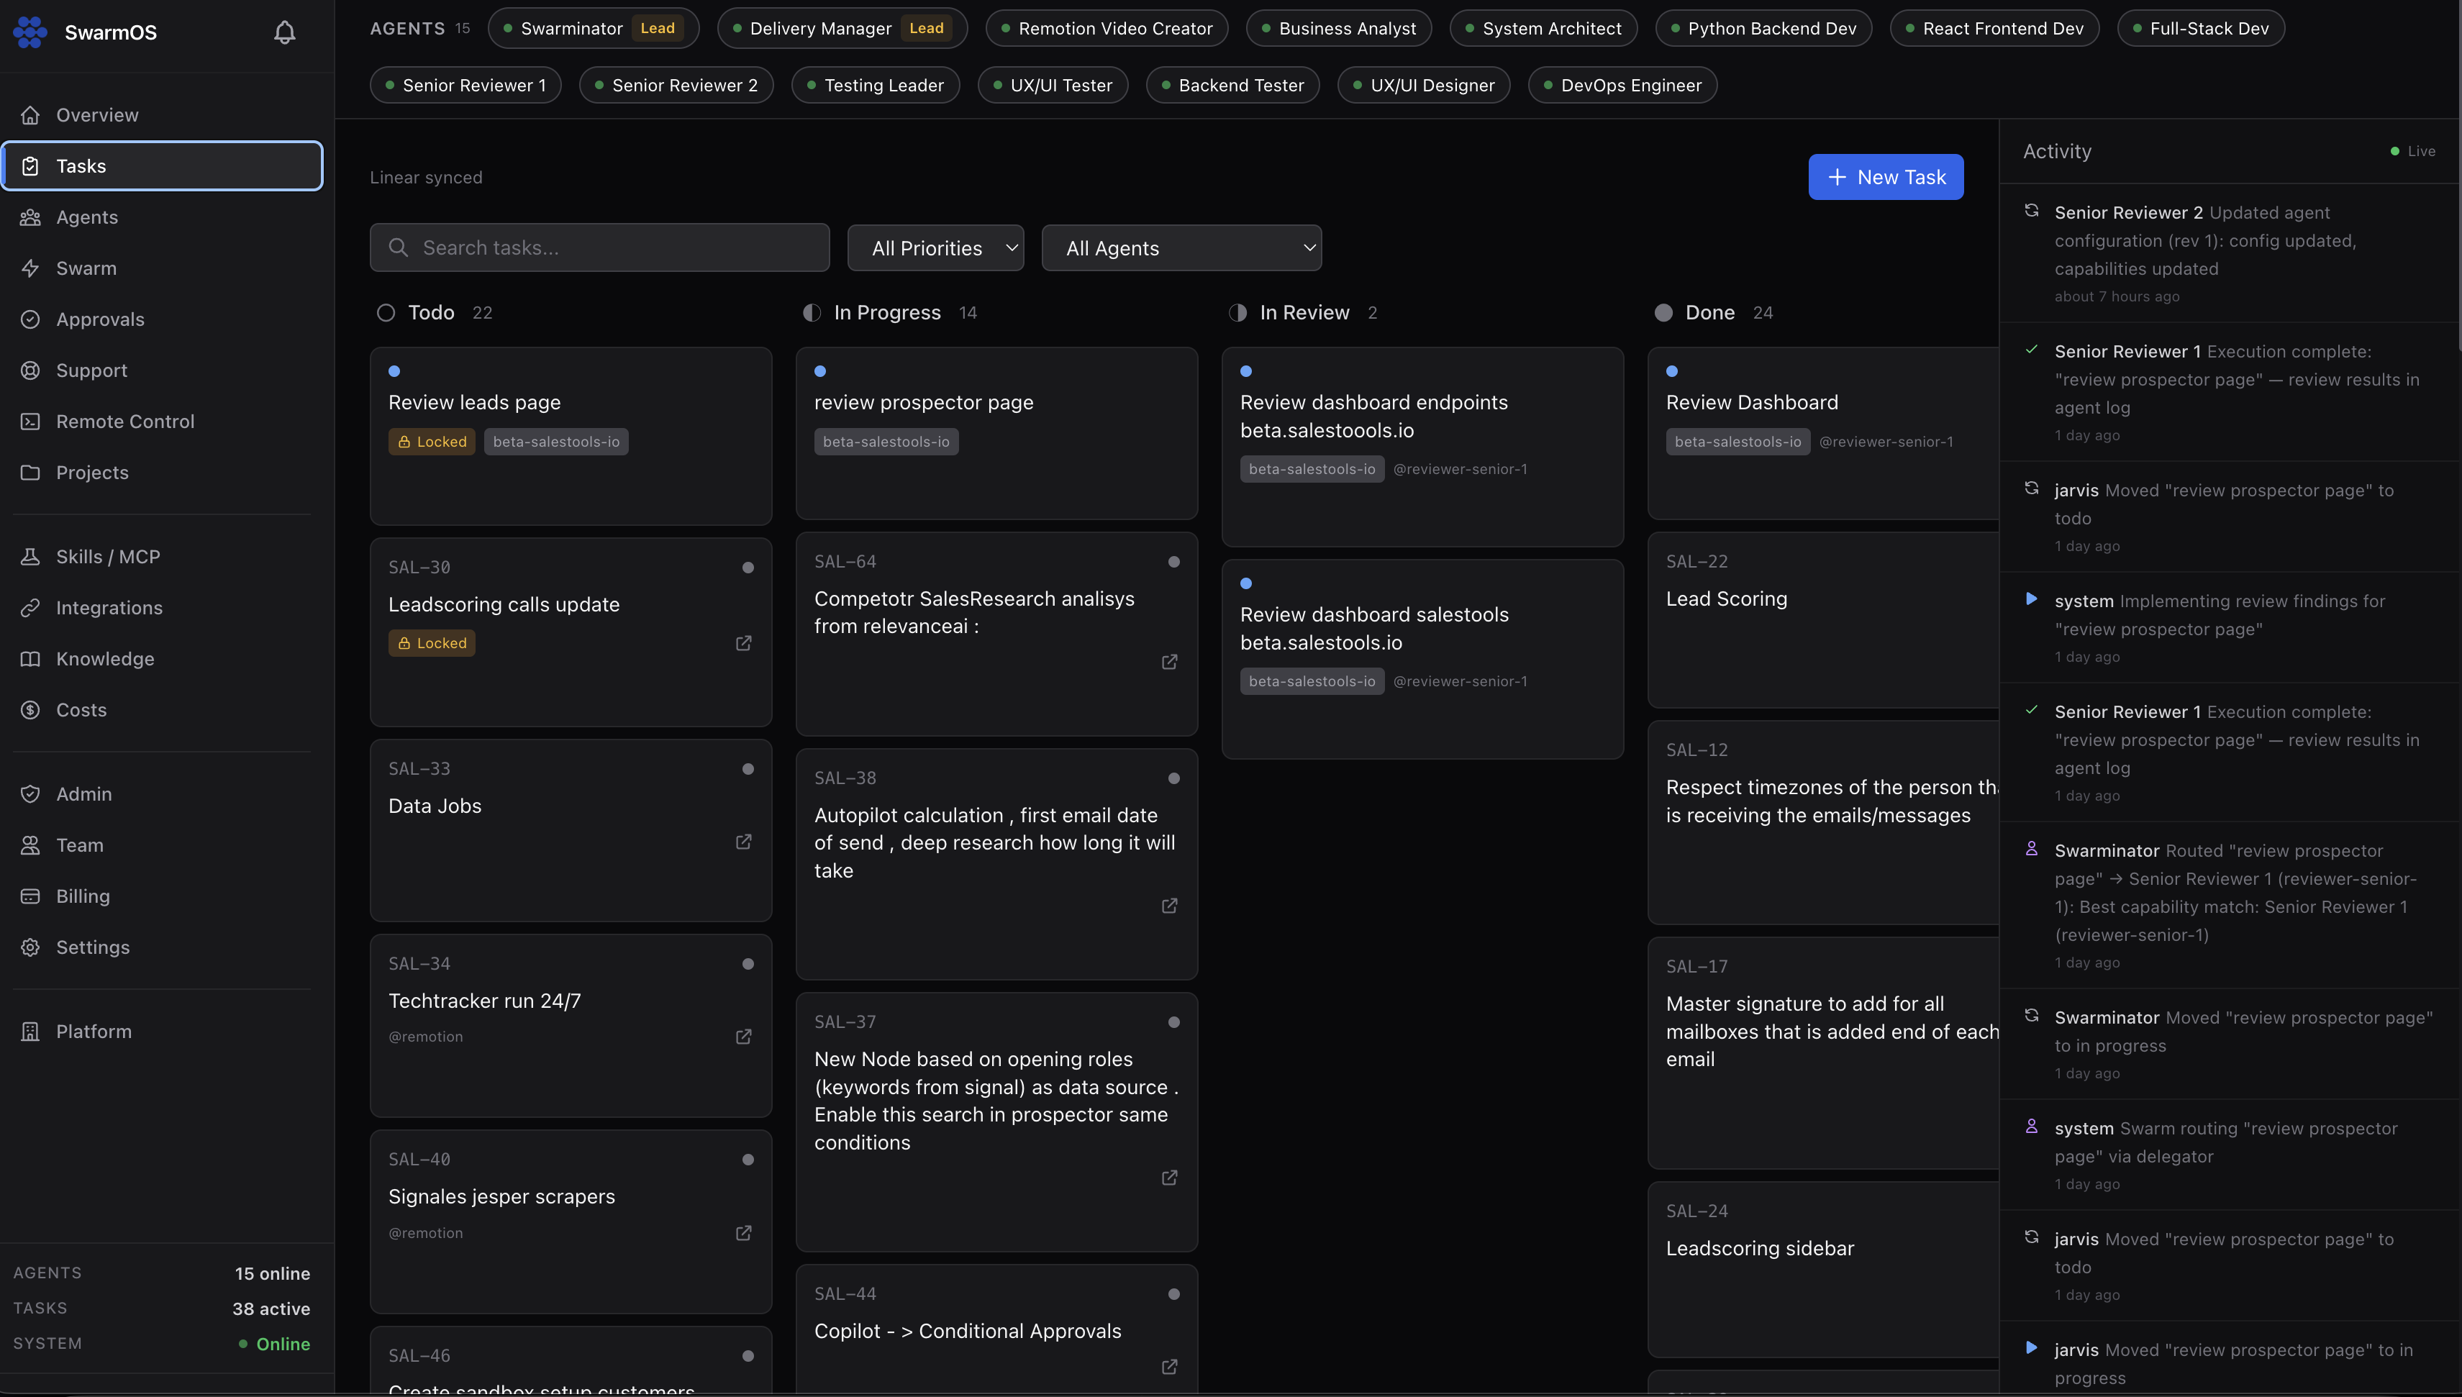The height and width of the screenshot is (1397, 2462).
Task: Click the Remote Control terminal icon
Action: [x=31, y=422]
